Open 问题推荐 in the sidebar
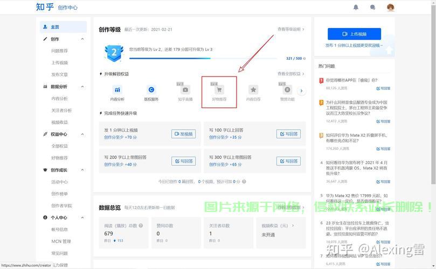This screenshot has width=436, height=269. pyautogui.click(x=59, y=51)
